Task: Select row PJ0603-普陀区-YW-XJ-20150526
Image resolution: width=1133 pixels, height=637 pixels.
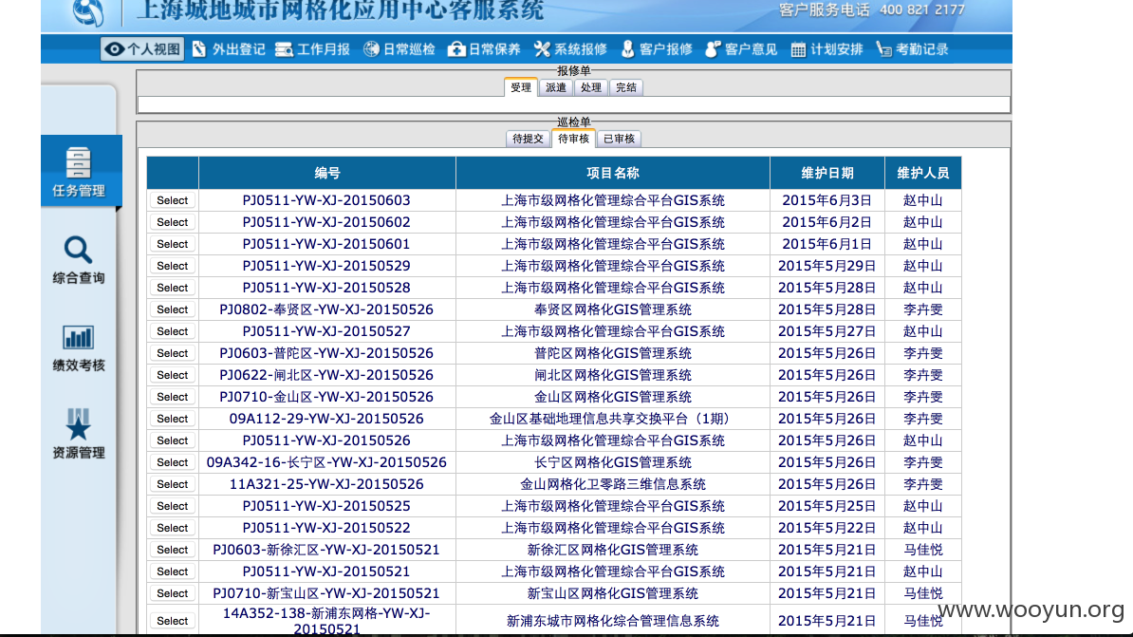Action: [172, 353]
